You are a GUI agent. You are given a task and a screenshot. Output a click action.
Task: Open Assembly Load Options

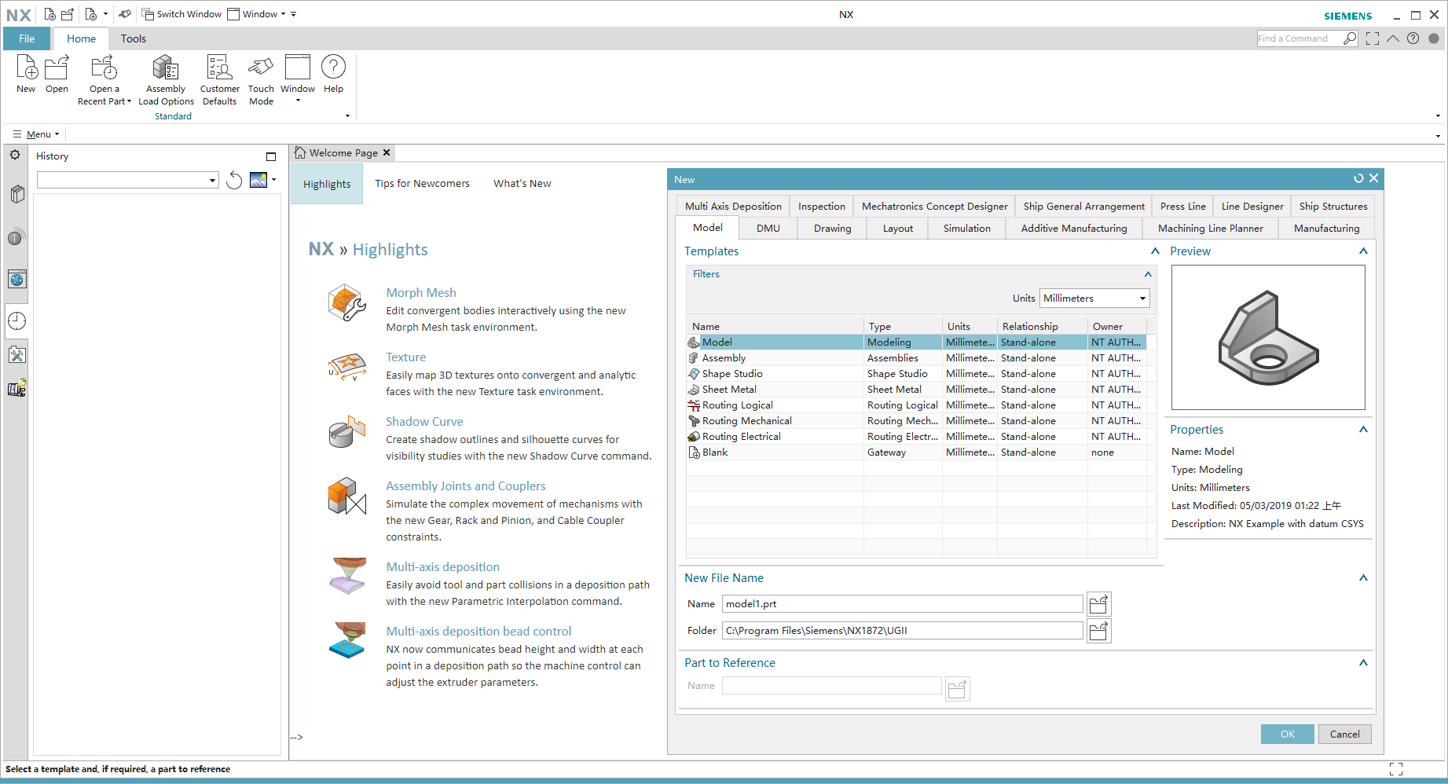tap(166, 68)
